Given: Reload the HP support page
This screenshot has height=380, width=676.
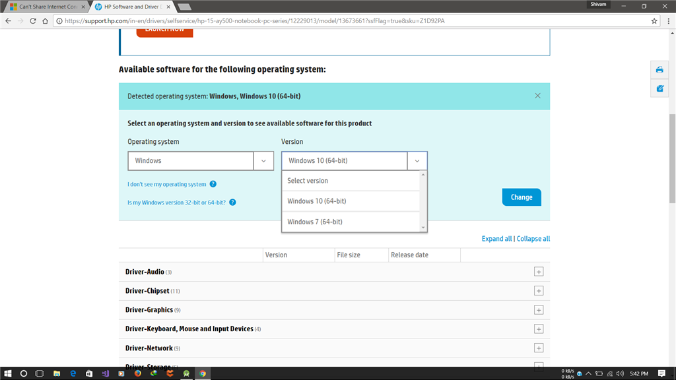Looking at the screenshot, I should (x=33, y=20).
